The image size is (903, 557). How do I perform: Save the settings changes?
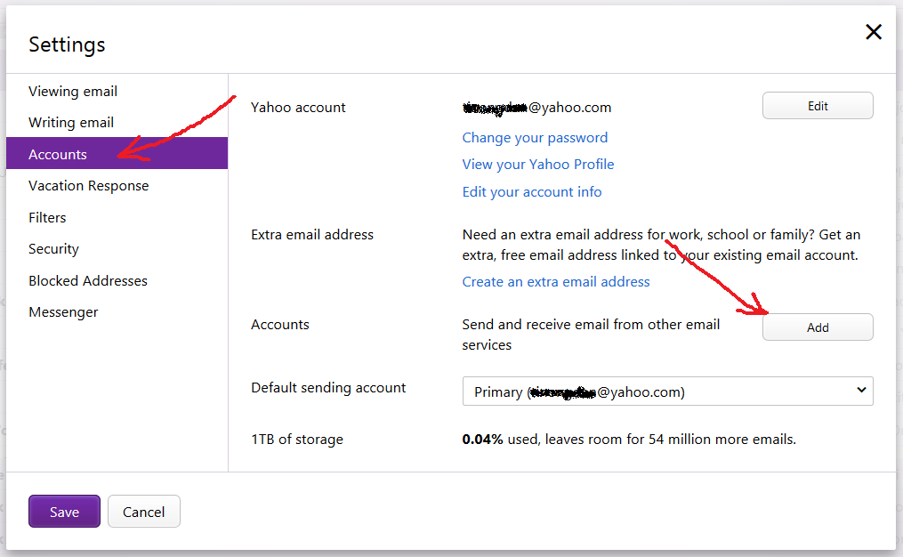coord(64,512)
